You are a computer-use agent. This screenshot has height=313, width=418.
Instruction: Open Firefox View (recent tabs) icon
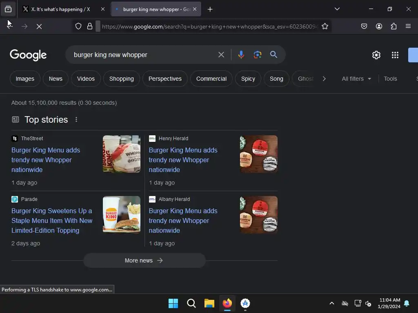pos(8,9)
